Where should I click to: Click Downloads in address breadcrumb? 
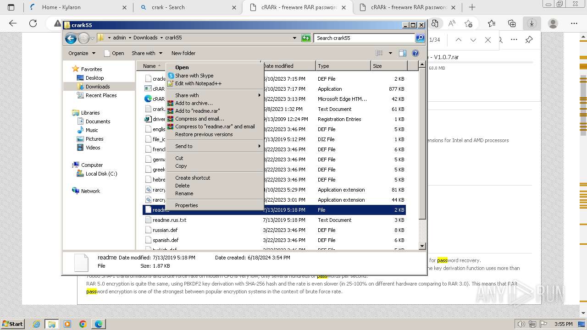(x=145, y=38)
